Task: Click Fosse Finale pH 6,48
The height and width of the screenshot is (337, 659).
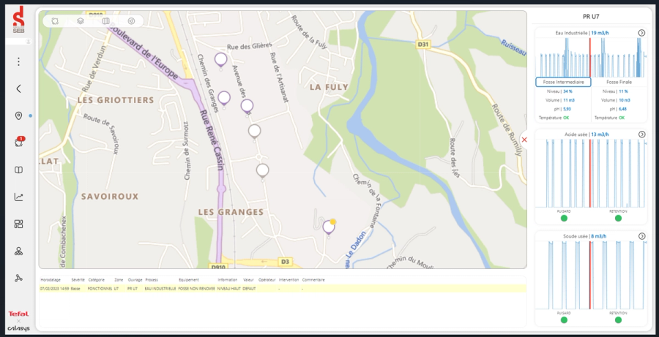Action: [618, 109]
